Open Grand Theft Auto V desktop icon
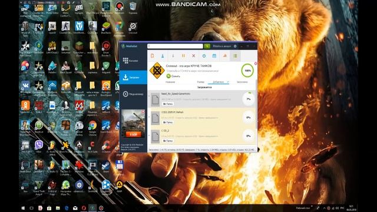 coord(39,187)
